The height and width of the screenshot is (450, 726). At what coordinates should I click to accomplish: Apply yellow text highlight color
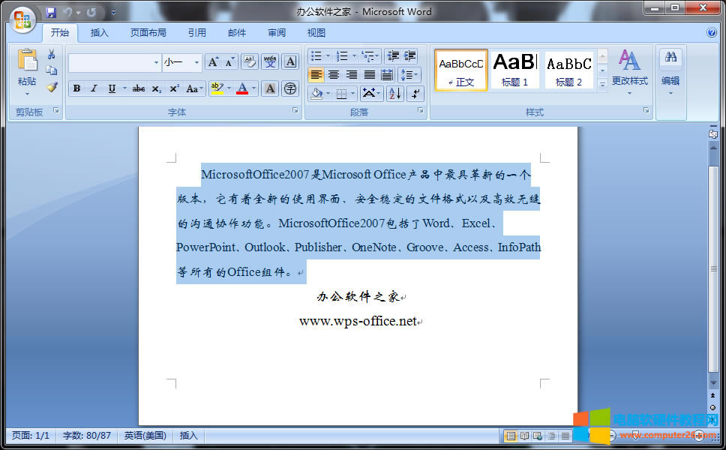pos(217,88)
